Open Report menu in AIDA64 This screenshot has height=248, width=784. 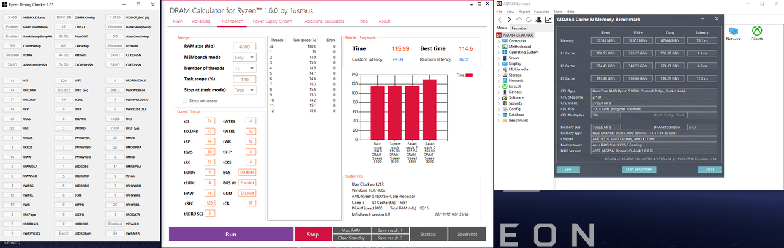[x=524, y=12]
